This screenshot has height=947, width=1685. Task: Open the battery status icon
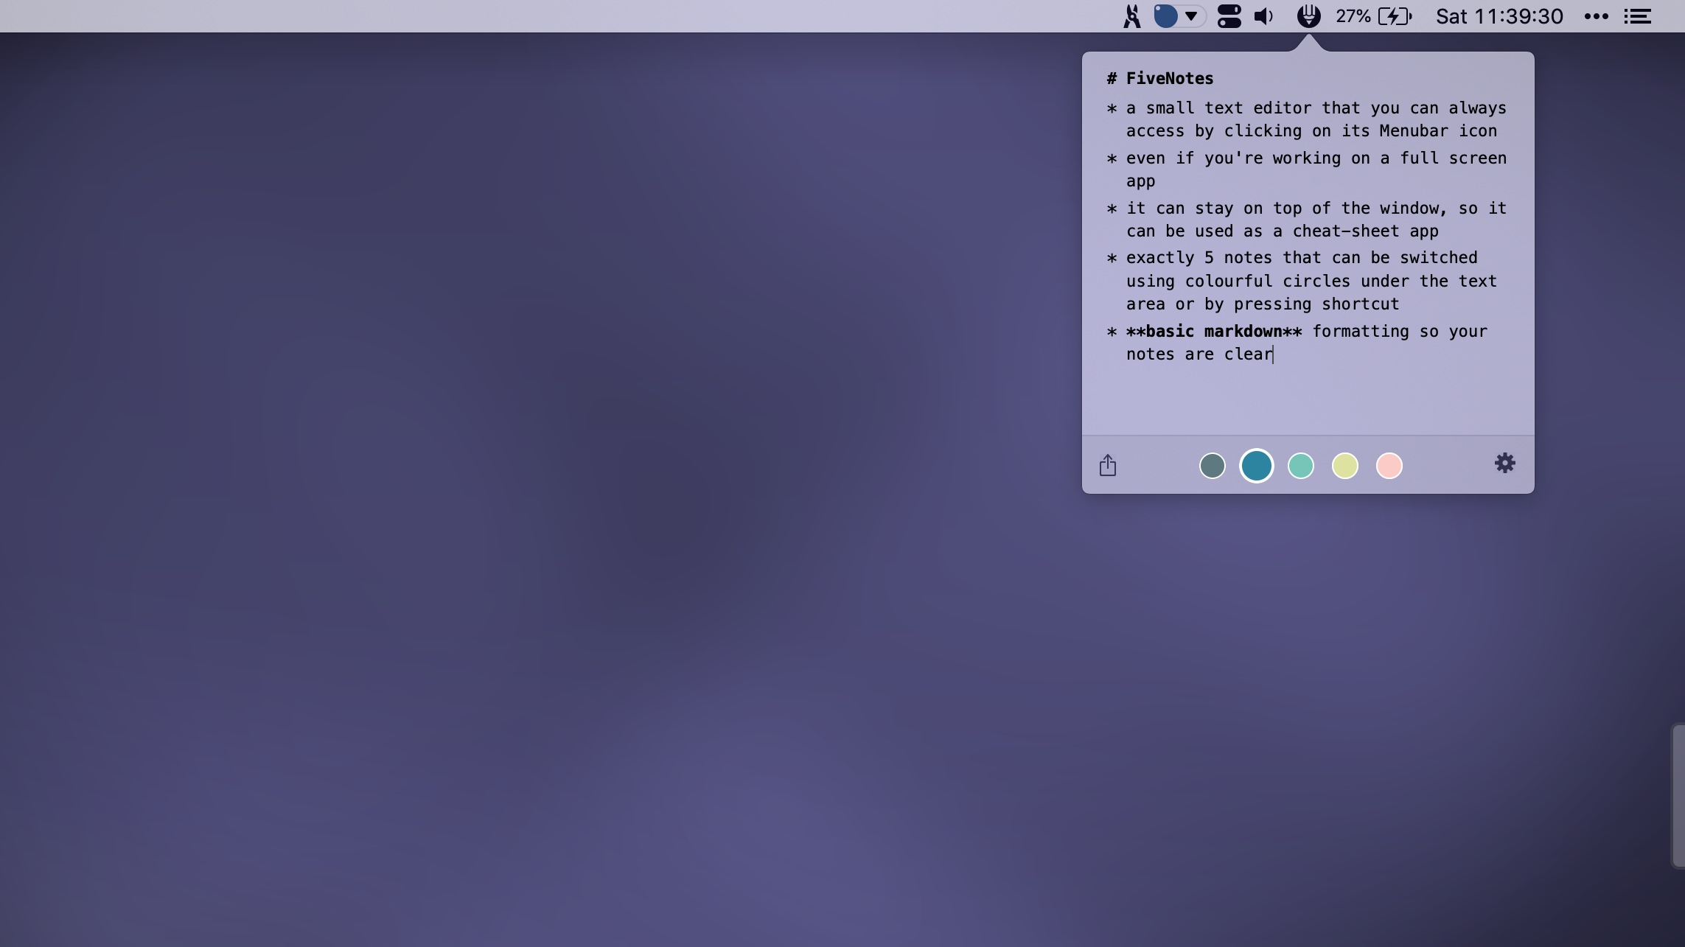1395,16
